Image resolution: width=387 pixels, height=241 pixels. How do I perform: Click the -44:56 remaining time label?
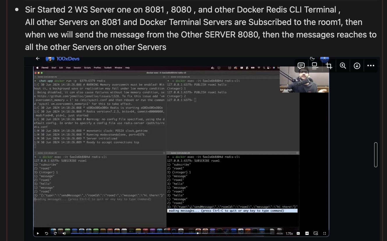click(x=279, y=233)
